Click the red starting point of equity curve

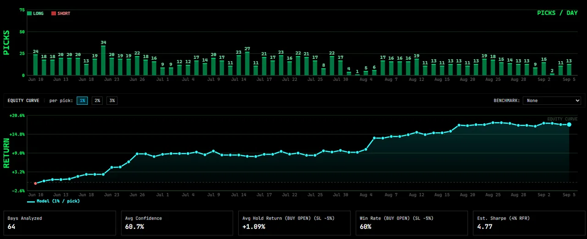(x=35, y=183)
